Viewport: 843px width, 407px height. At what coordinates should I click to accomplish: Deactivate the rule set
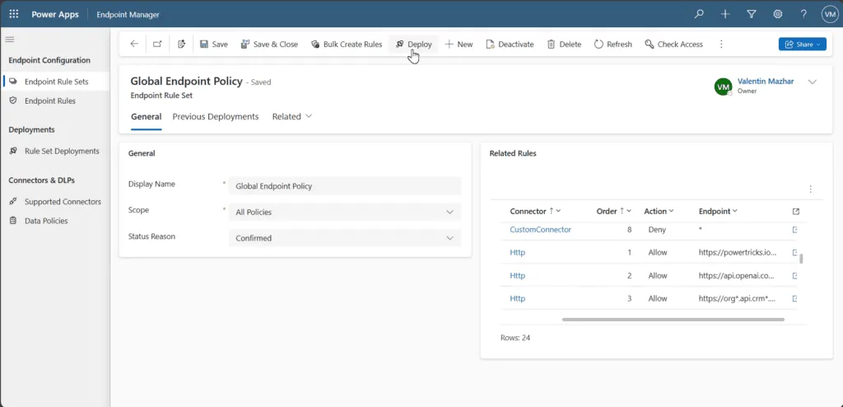click(x=510, y=44)
